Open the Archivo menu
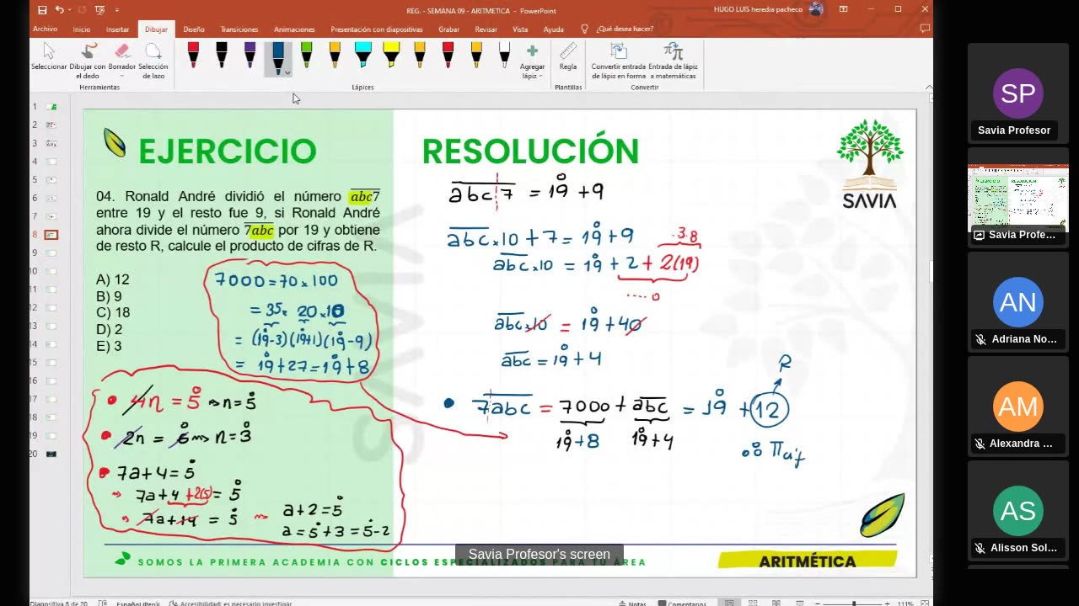Viewport: 1079px width, 606px height. click(x=45, y=29)
